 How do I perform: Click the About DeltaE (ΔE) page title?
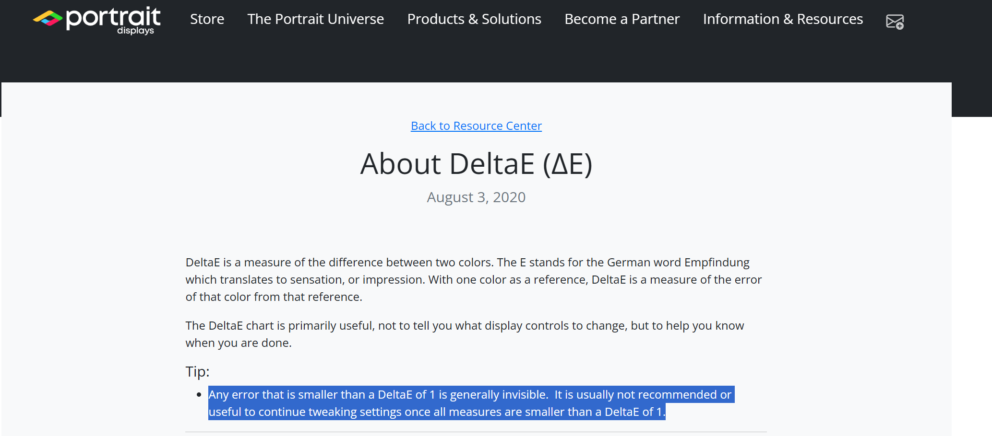(476, 164)
